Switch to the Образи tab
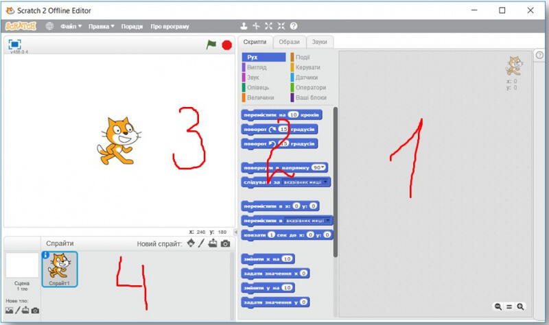The image size is (549, 325). click(289, 42)
